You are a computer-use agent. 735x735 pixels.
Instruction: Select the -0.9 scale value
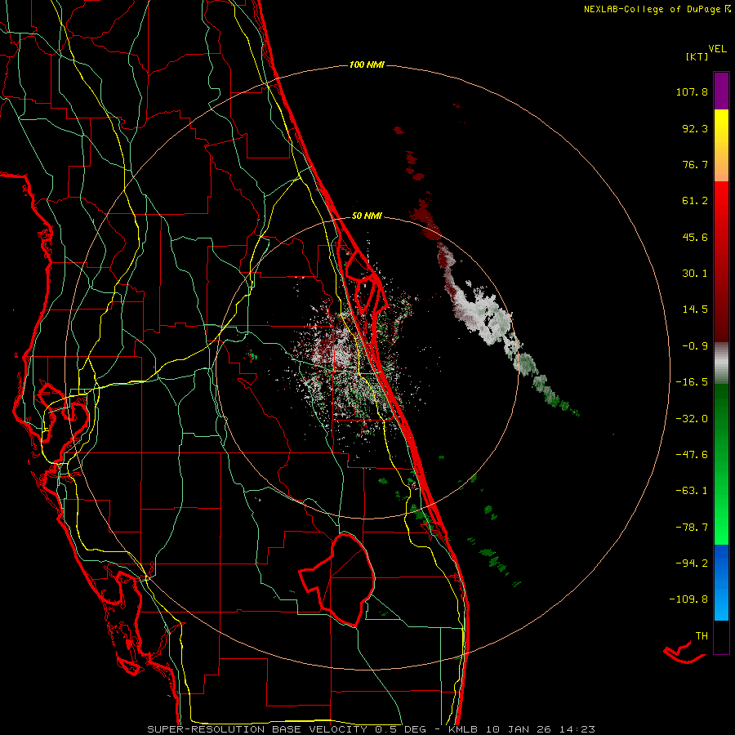click(695, 346)
